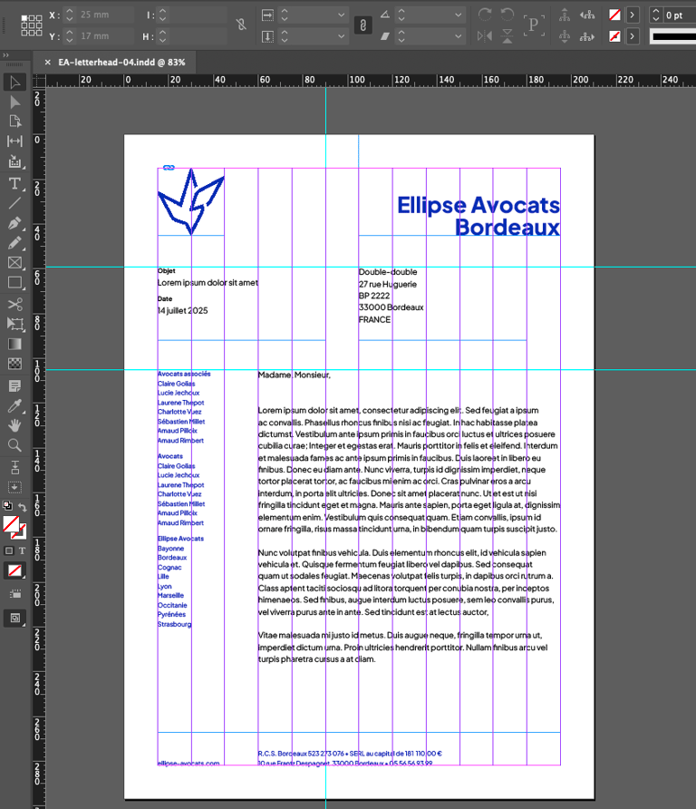
Task: Toggle constrain proportions for scaling link
Action: tap(362, 24)
